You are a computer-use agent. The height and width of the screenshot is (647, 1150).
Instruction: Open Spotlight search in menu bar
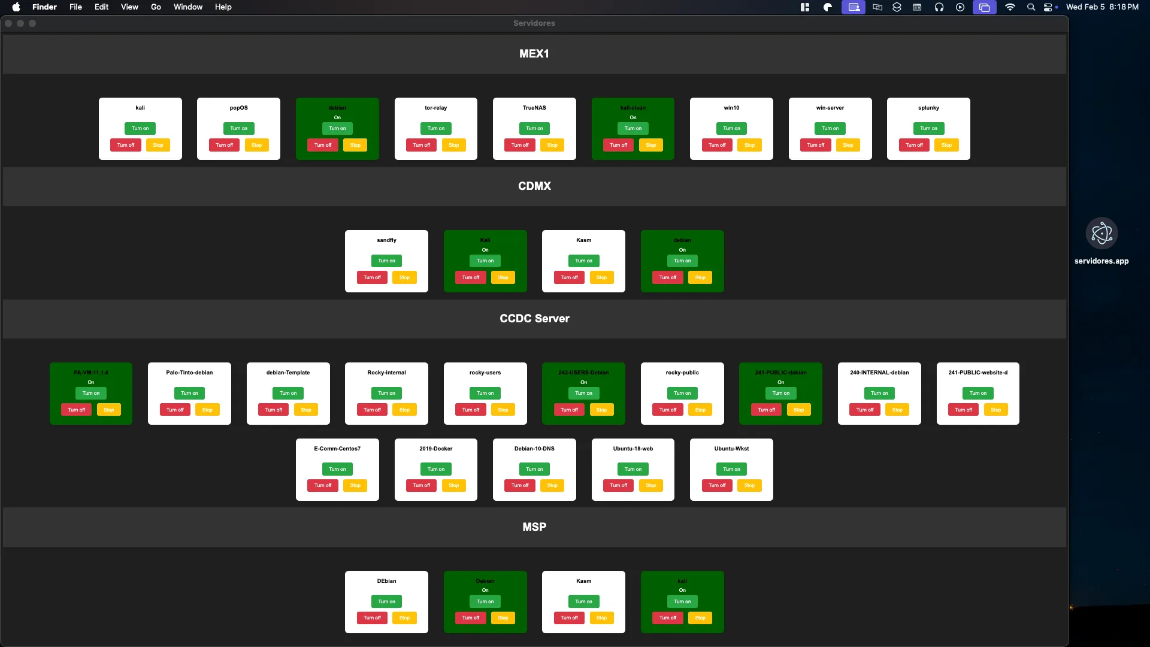[x=1031, y=7]
